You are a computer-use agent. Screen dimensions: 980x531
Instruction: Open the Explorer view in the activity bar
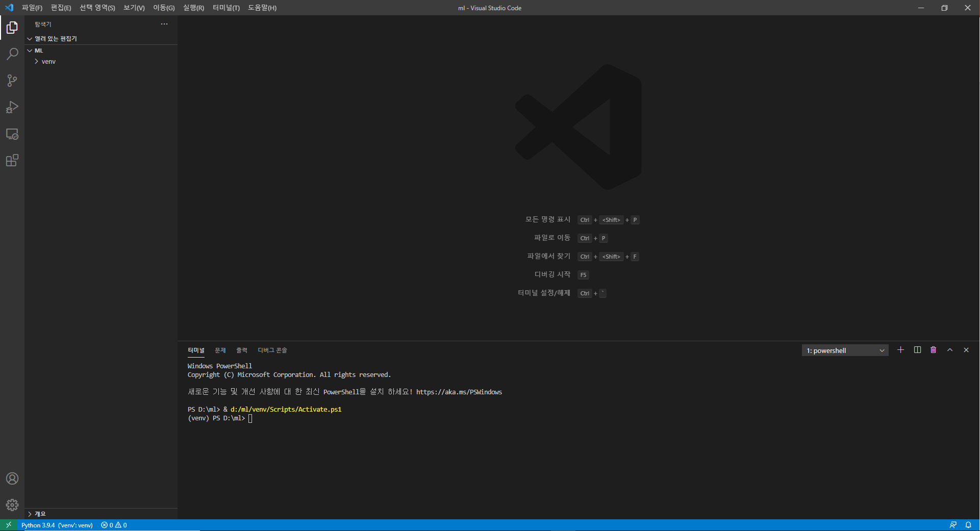point(12,28)
